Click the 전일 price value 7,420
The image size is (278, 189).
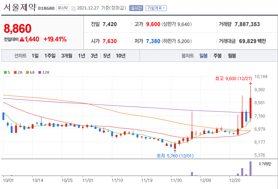(x=110, y=24)
